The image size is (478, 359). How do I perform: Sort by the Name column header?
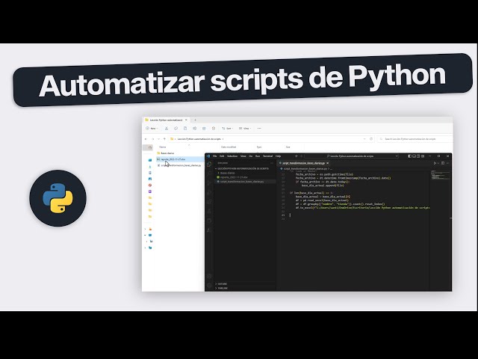coord(163,147)
